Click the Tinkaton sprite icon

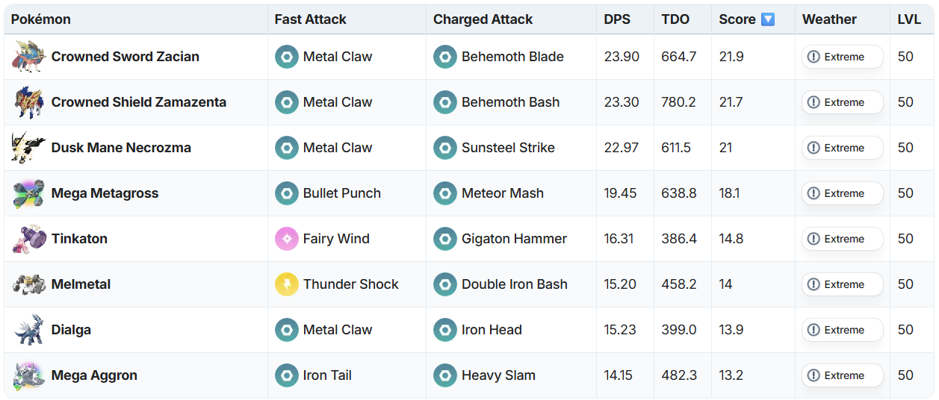29,239
